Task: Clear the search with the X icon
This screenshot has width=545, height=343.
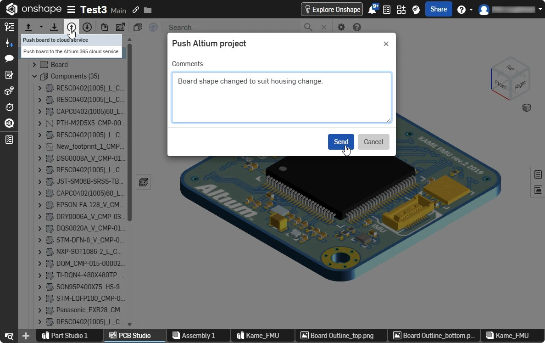Action: tap(323, 27)
